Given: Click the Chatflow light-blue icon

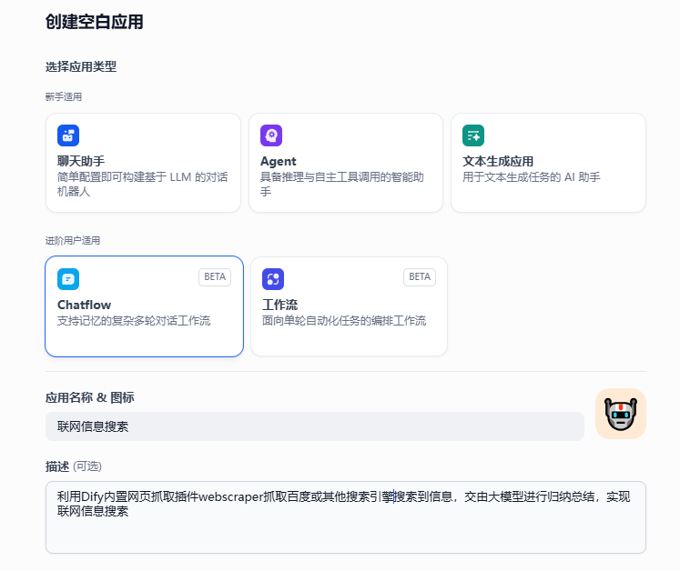Looking at the screenshot, I should 68,279.
